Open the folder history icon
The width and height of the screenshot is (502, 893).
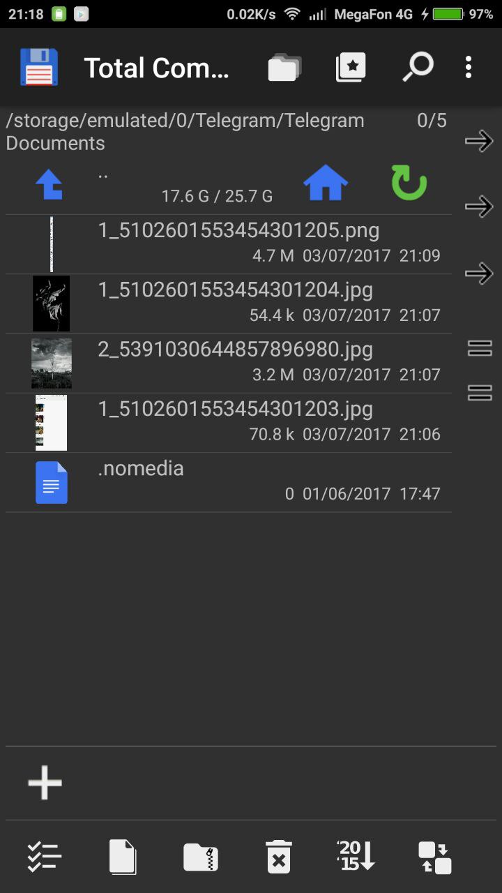point(284,68)
